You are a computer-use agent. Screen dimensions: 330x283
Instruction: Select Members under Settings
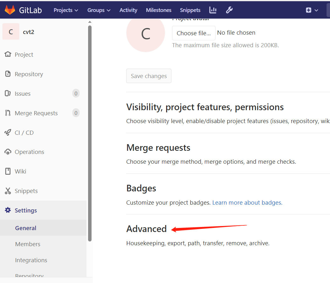tap(28, 244)
